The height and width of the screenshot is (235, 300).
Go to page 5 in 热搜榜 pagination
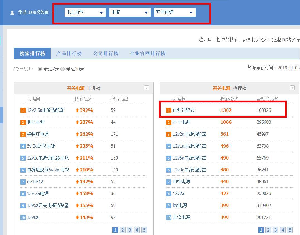290,230
